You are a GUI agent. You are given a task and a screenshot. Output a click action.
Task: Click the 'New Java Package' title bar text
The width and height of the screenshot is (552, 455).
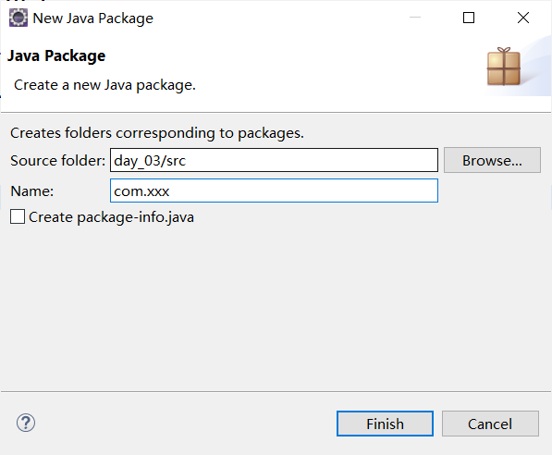(x=93, y=18)
